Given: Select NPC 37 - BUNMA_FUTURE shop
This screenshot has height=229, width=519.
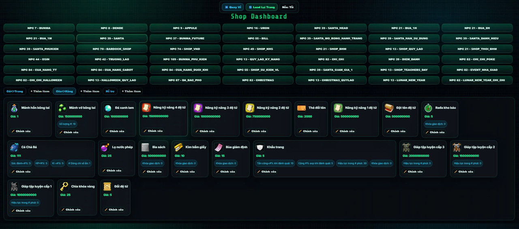Looking at the screenshot, I should click(x=185, y=39).
